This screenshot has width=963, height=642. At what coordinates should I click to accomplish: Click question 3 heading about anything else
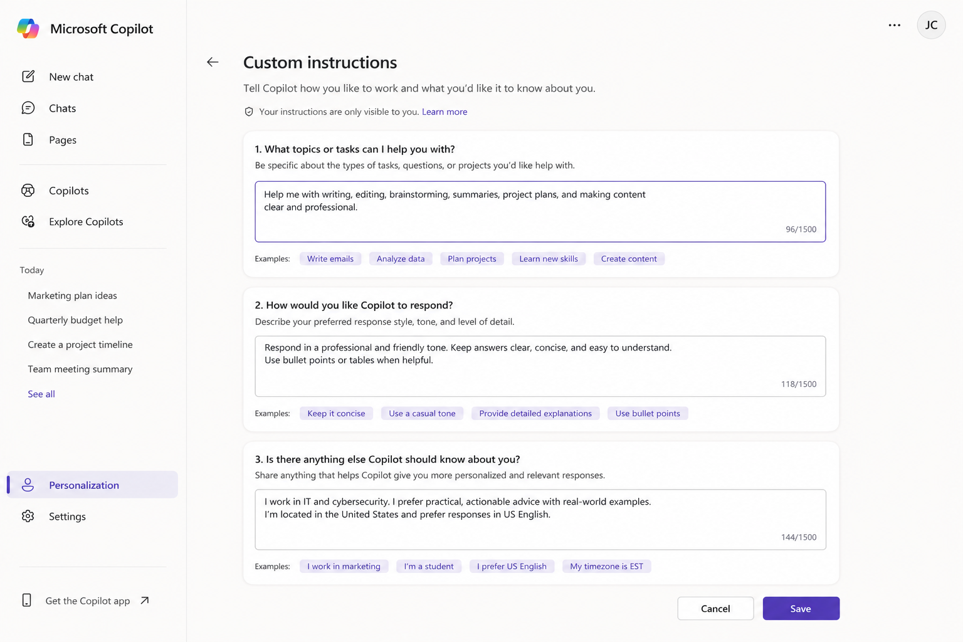pos(387,460)
